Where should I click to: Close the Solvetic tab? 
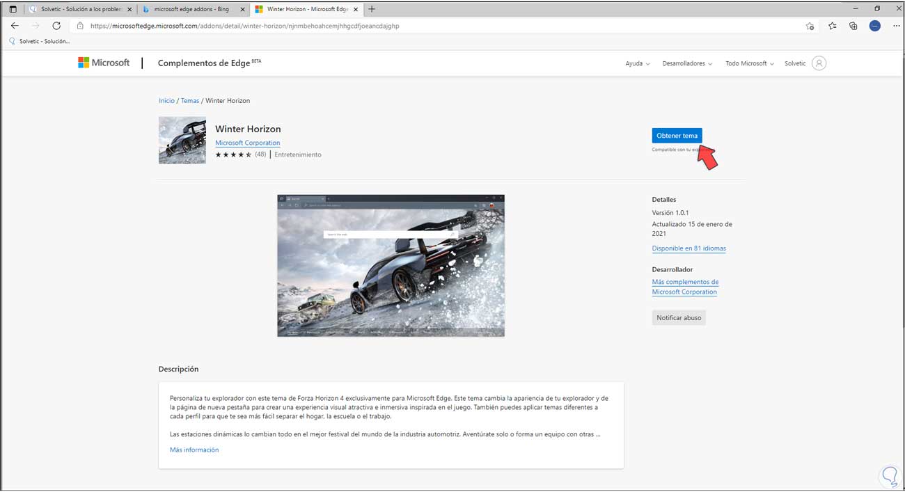click(129, 9)
